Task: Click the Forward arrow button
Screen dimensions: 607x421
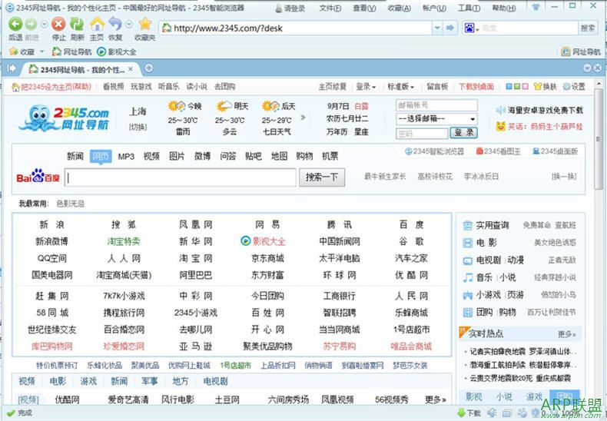Action: [x=31, y=25]
